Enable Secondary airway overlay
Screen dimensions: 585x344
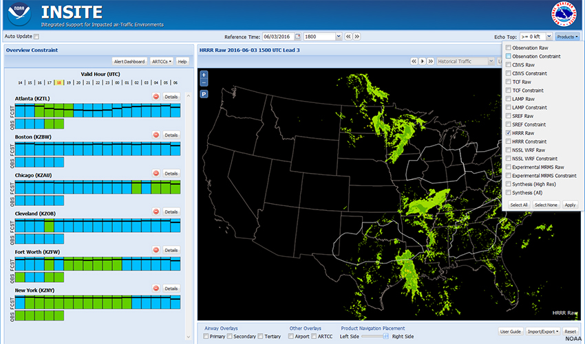(x=230, y=336)
